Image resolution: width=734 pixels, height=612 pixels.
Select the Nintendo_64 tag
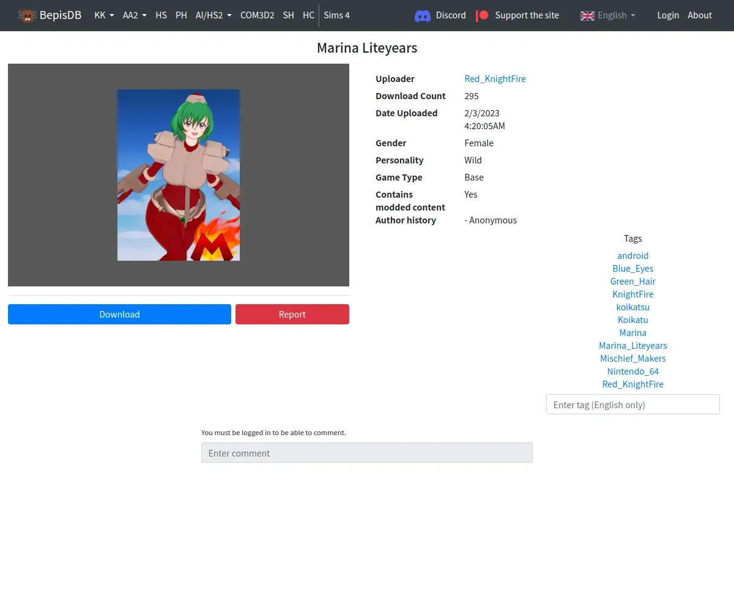[633, 371]
